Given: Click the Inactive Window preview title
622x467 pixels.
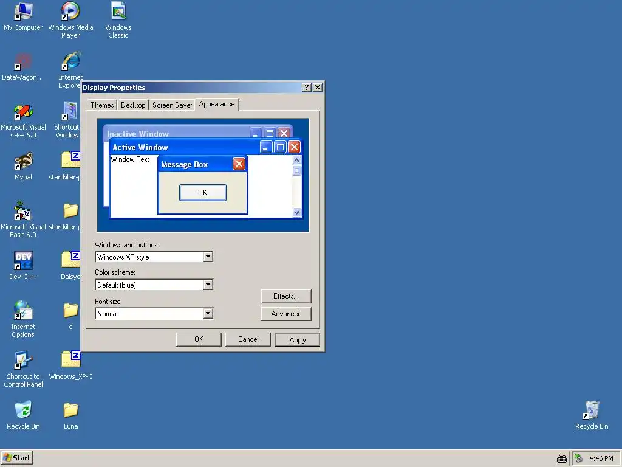Looking at the screenshot, I should coord(138,133).
